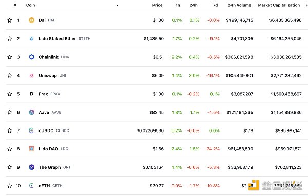Sort by 24h Volume column header
Screen dimensions: 308x196
click(239, 5)
